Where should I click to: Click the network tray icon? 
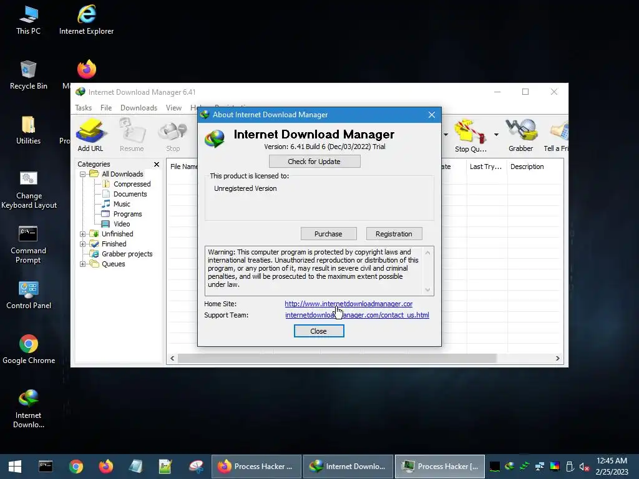coord(540,467)
